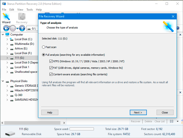Expand the 111 (G:) node

[7, 58]
